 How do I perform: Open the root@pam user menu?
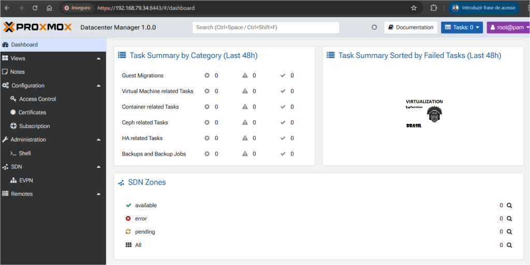[x=508, y=27]
